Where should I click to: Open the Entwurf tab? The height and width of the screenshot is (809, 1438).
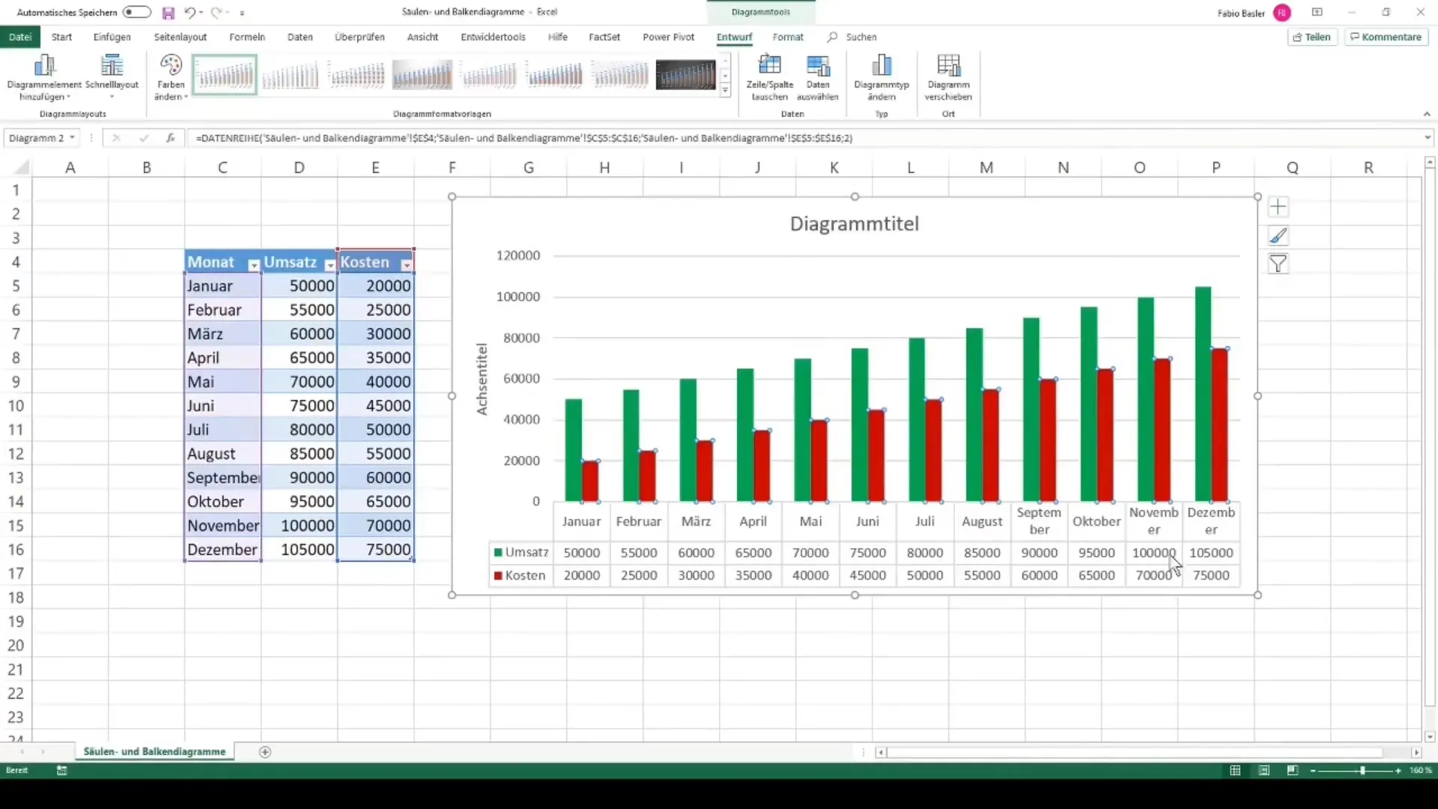[x=734, y=37]
